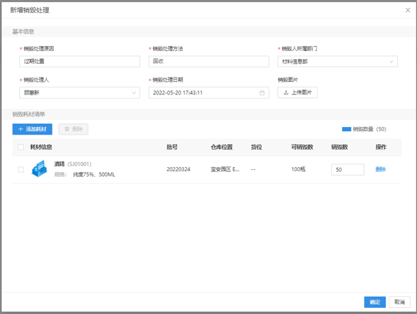Click the 销毁数 column header

tap(339, 147)
